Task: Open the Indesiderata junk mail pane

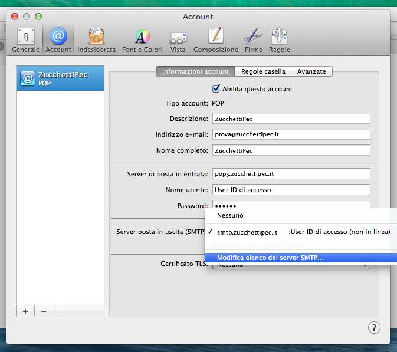Action: click(x=97, y=40)
